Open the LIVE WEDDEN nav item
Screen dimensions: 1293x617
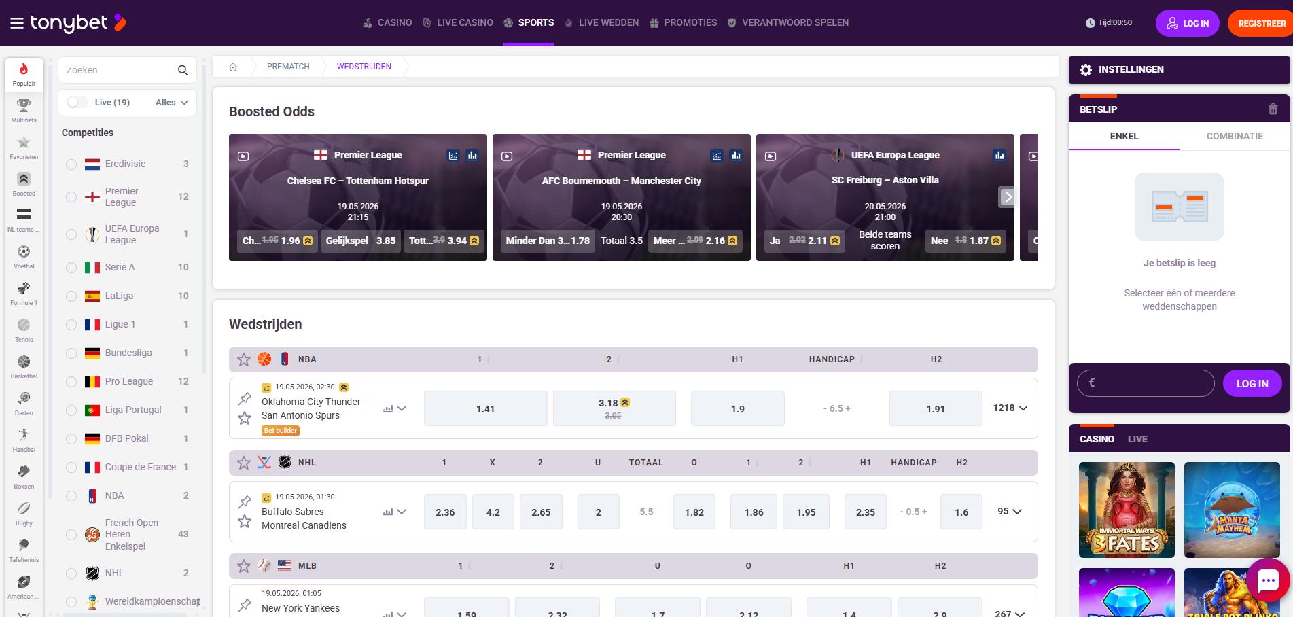click(601, 23)
